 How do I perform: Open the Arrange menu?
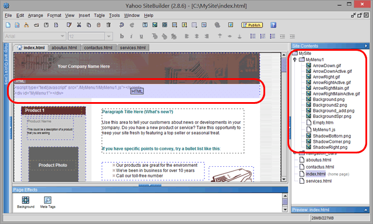click(36, 16)
